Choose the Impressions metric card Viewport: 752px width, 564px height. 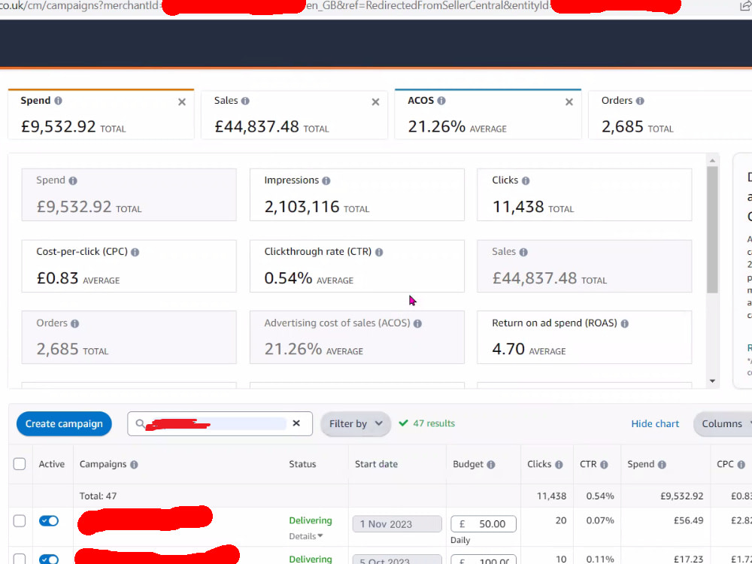click(356, 195)
